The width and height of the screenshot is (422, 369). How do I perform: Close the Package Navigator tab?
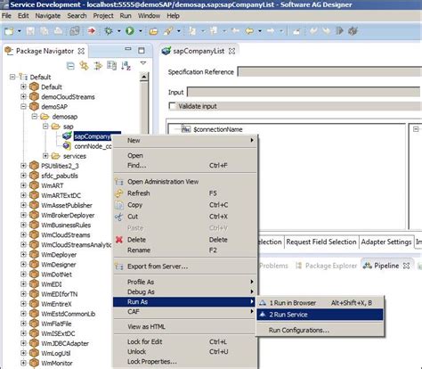click(x=81, y=51)
